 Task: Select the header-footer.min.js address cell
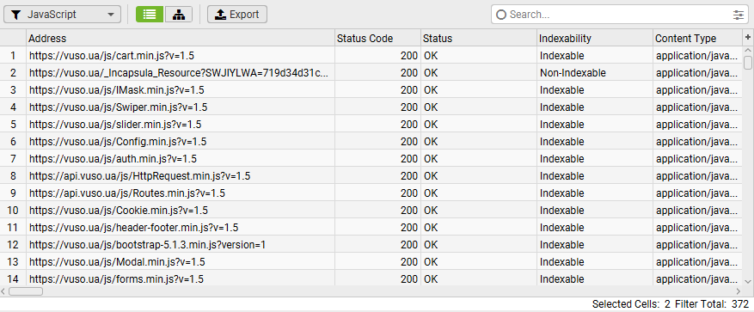point(181,228)
